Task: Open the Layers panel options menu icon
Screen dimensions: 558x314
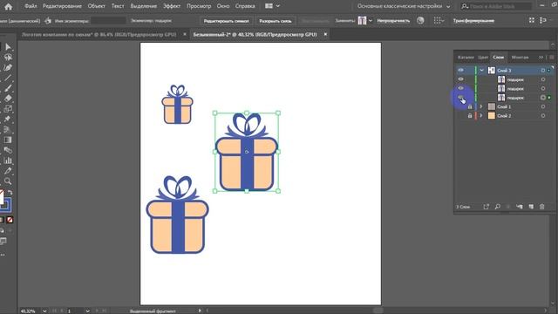Action: coord(552,58)
